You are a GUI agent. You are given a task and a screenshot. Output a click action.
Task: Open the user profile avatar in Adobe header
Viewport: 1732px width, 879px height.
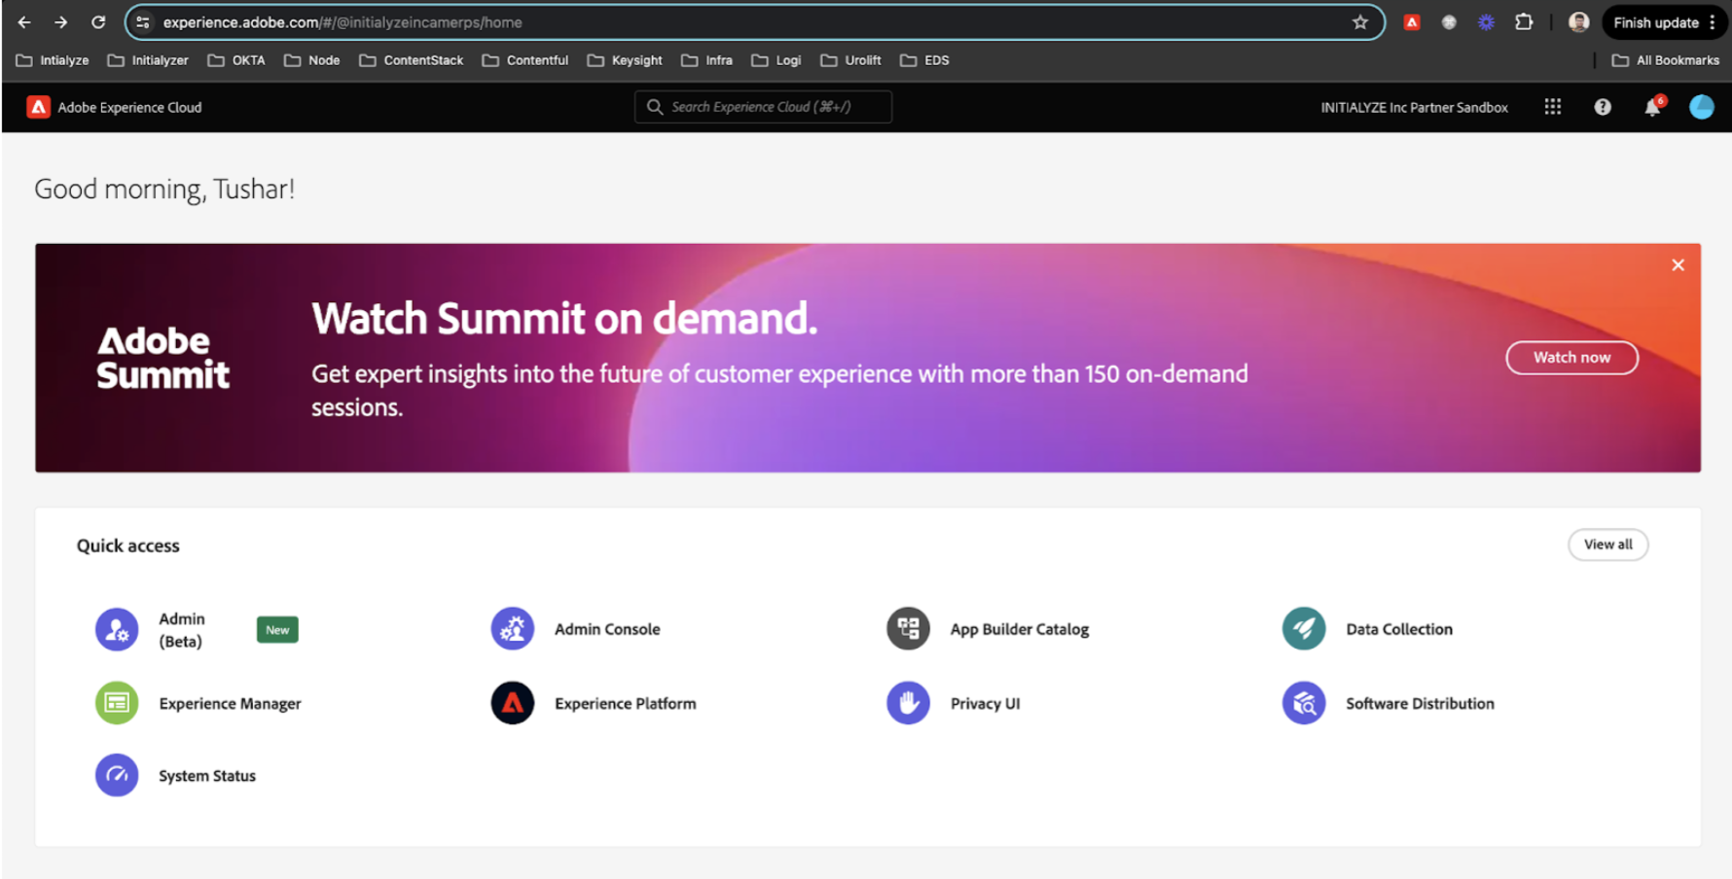coord(1701,107)
